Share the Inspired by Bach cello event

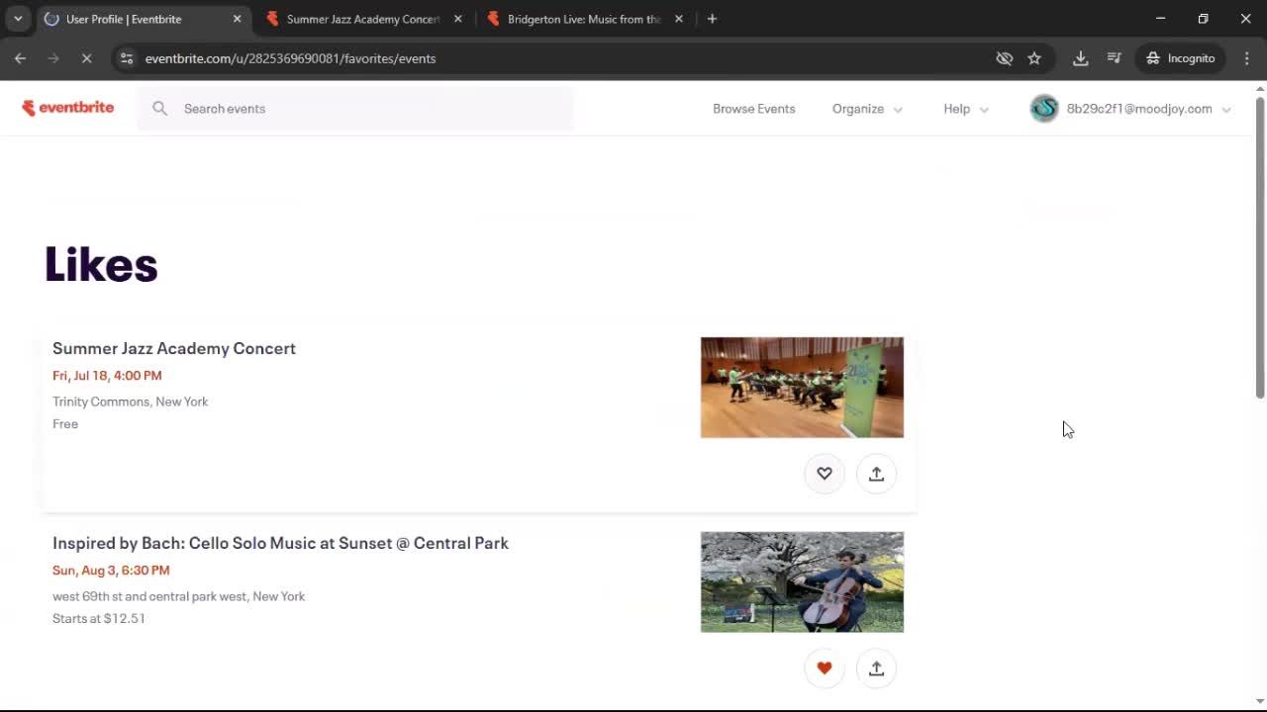point(876,668)
